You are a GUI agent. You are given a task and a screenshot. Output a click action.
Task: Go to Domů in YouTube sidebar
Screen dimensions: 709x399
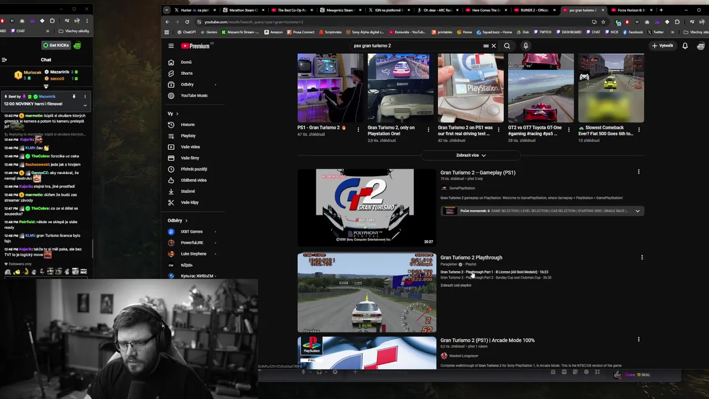[x=193, y=62]
